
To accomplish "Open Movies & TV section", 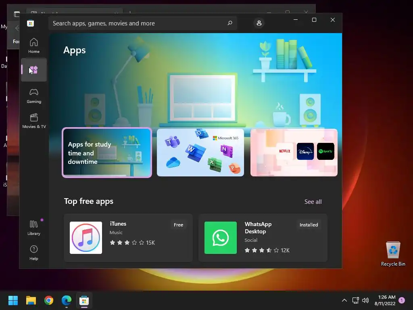I will tap(34, 121).
